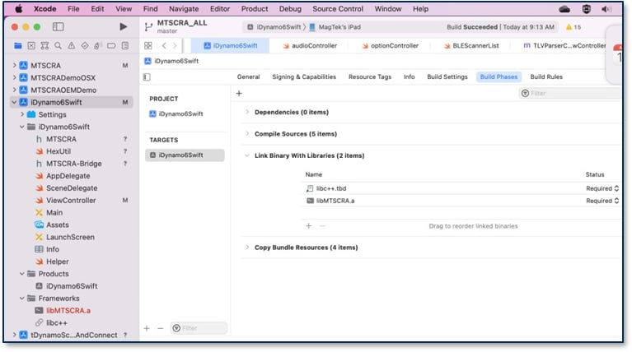Collapse the Frameworks group

pyautogui.click(x=22, y=298)
